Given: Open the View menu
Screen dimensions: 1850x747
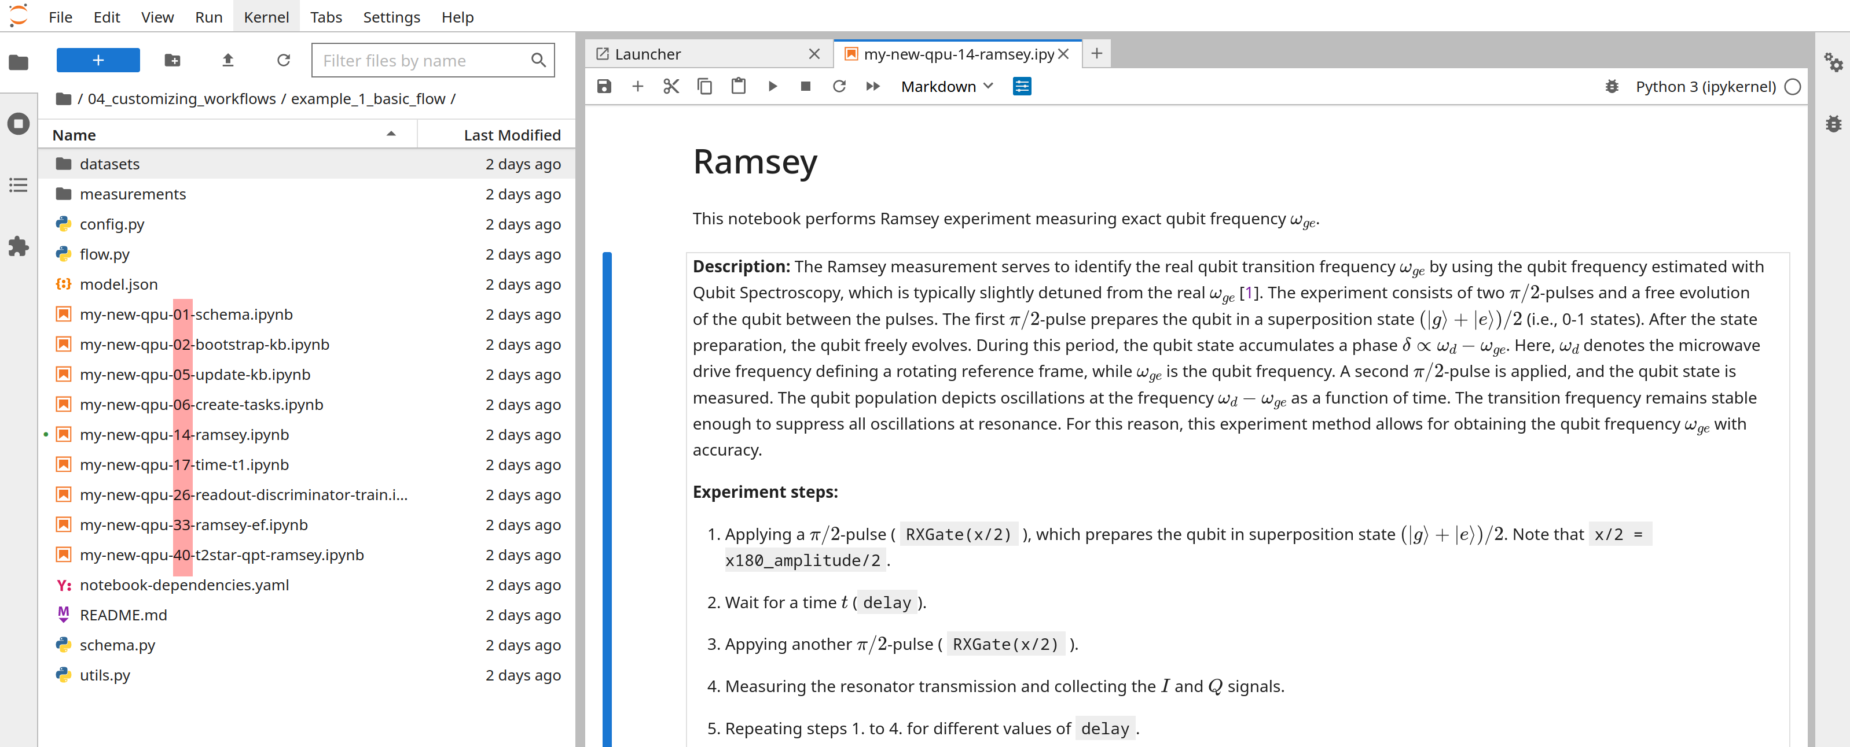Looking at the screenshot, I should point(157,17).
